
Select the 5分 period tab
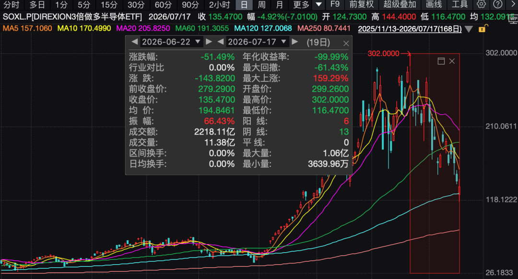(x=83, y=4)
